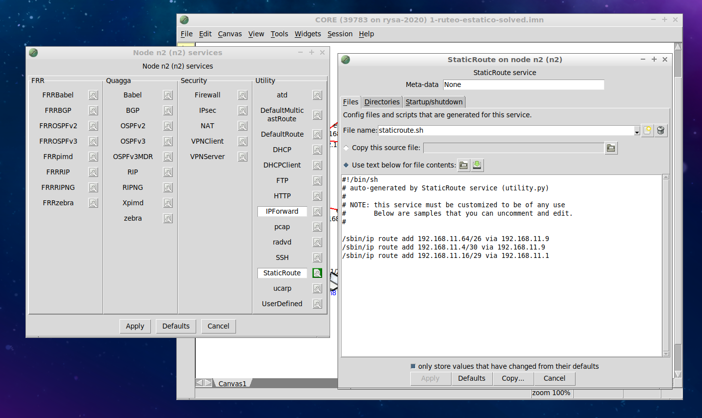Click the Copy... button in StaticRoute dialog

point(513,378)
